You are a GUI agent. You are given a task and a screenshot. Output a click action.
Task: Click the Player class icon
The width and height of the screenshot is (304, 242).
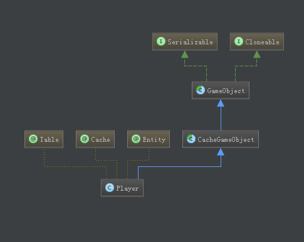tap(110, 188)
